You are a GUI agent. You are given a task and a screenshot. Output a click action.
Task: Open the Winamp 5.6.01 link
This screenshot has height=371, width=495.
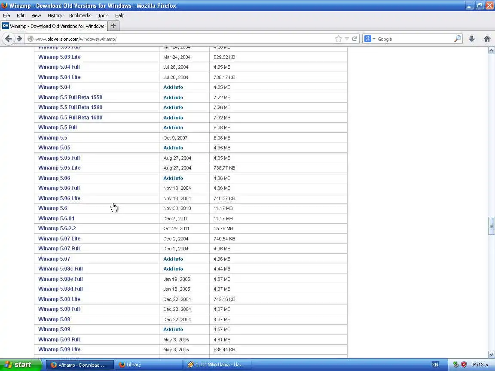click(57, 218)
